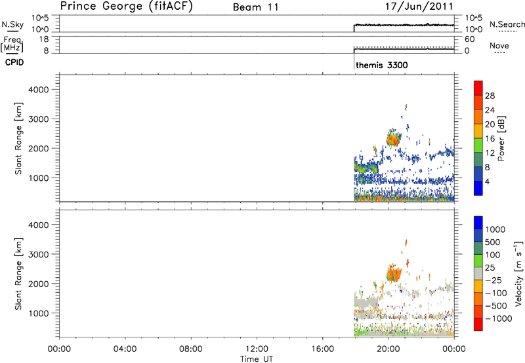525x363 pixels.
Task: Click the '3000' range tick in velocity panel
Action: (39, 254)
